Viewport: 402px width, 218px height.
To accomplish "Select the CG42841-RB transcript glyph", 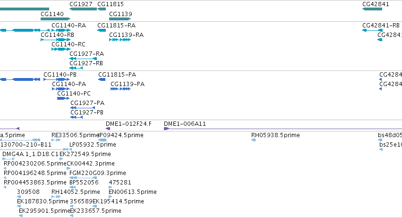I will pos(372,30).
